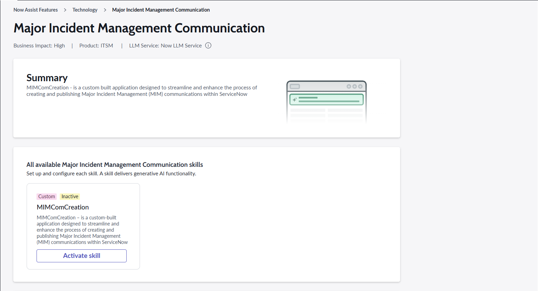Click the Major Incident Management Communication page title
This screenshot has width=538, height=291.
(139, 28)
